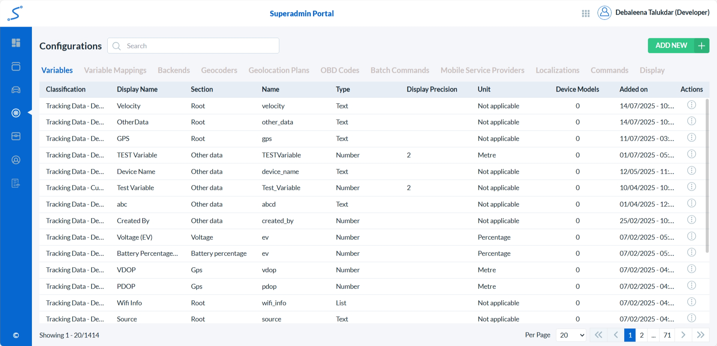Go to next page arrow
Image resolution: width=717 pixels, height=346 pixels.
click(683, 335)
